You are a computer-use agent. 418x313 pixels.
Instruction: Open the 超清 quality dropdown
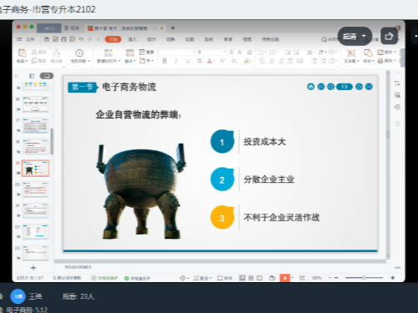pos(354,36)
